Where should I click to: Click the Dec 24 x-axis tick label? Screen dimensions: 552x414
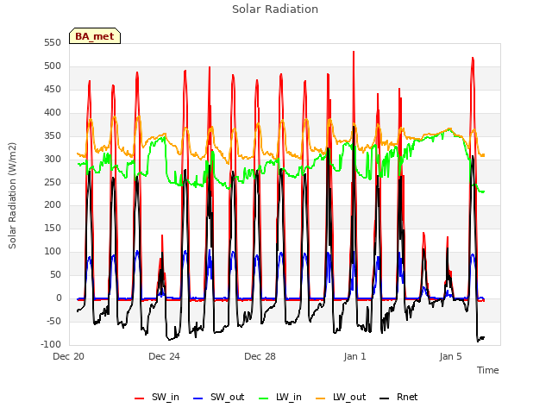pyautogui.click(x=164, y=356)
